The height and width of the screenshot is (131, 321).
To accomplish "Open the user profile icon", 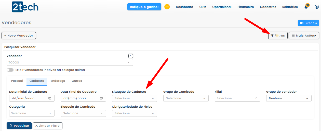I will click(x=317, y=7).
